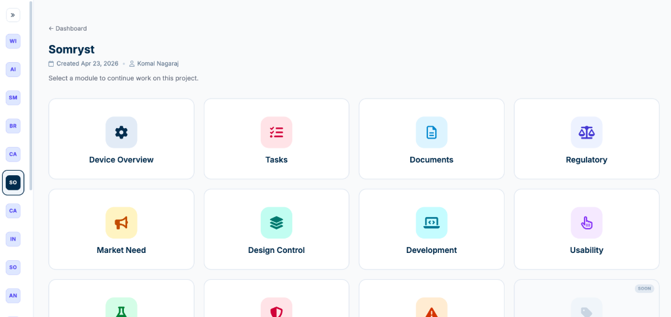
Task: Open the Device Overview module label
Action: point(121,160)
